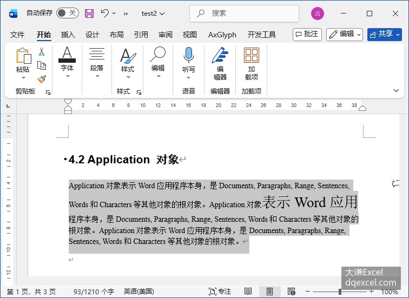This screenshot has width=409, height=298.
Task: Open the JS account profile avatar
Action: pos(318,14)
